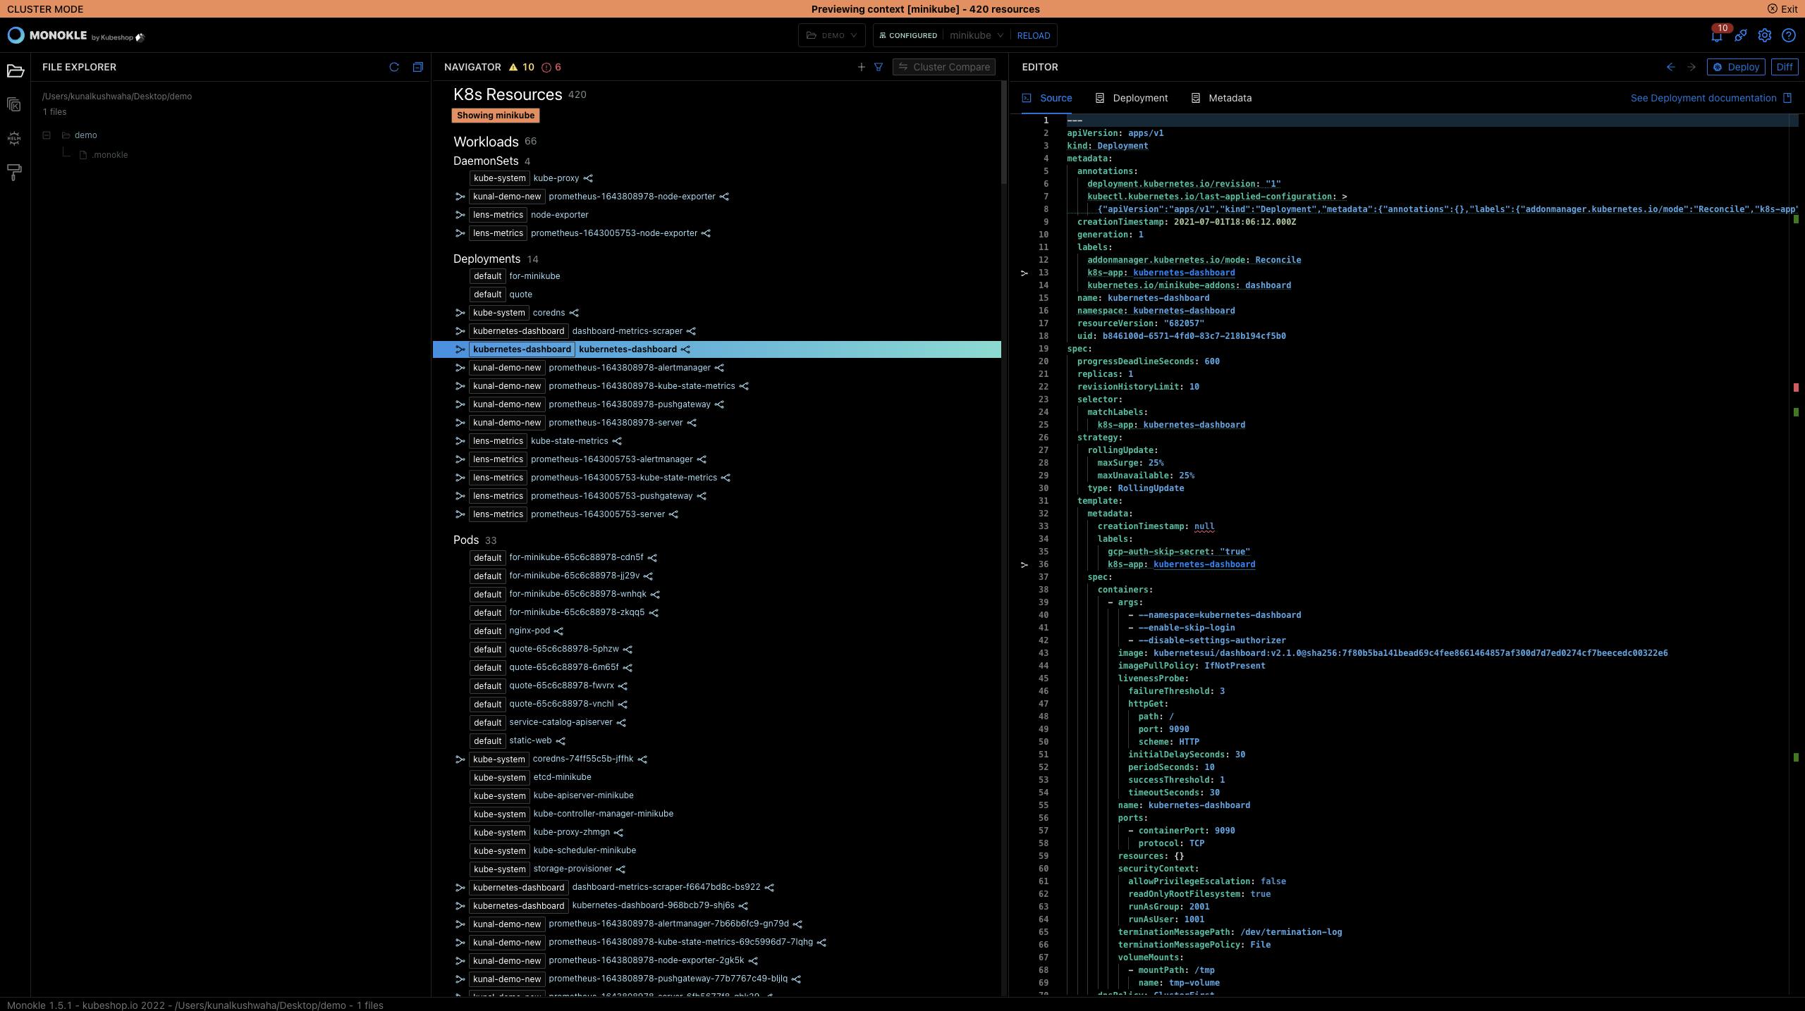Place cursor on editor line 21 replicas

pos(1105,374)
